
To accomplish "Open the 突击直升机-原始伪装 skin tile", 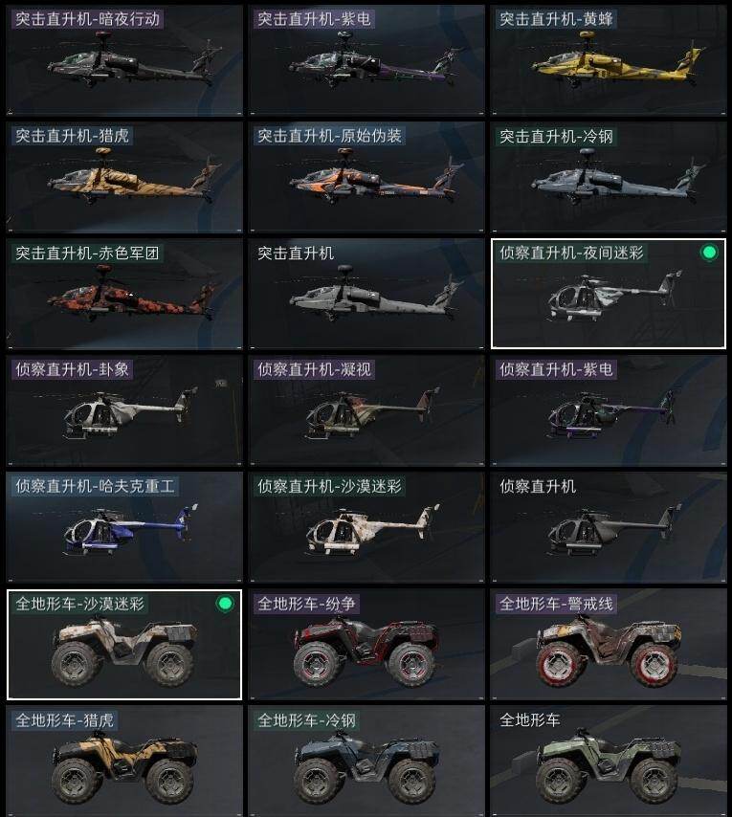I will [x=366, y=177].
